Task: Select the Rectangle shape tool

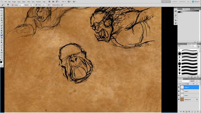Action: (2, 52)
